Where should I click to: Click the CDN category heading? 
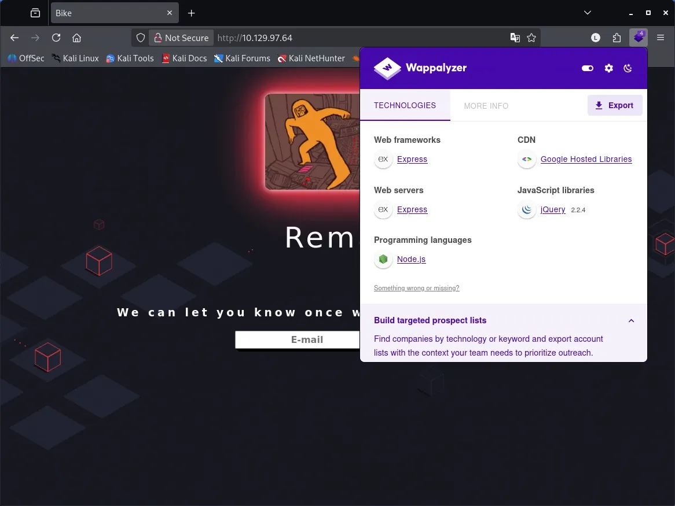(x=526, y=140)
